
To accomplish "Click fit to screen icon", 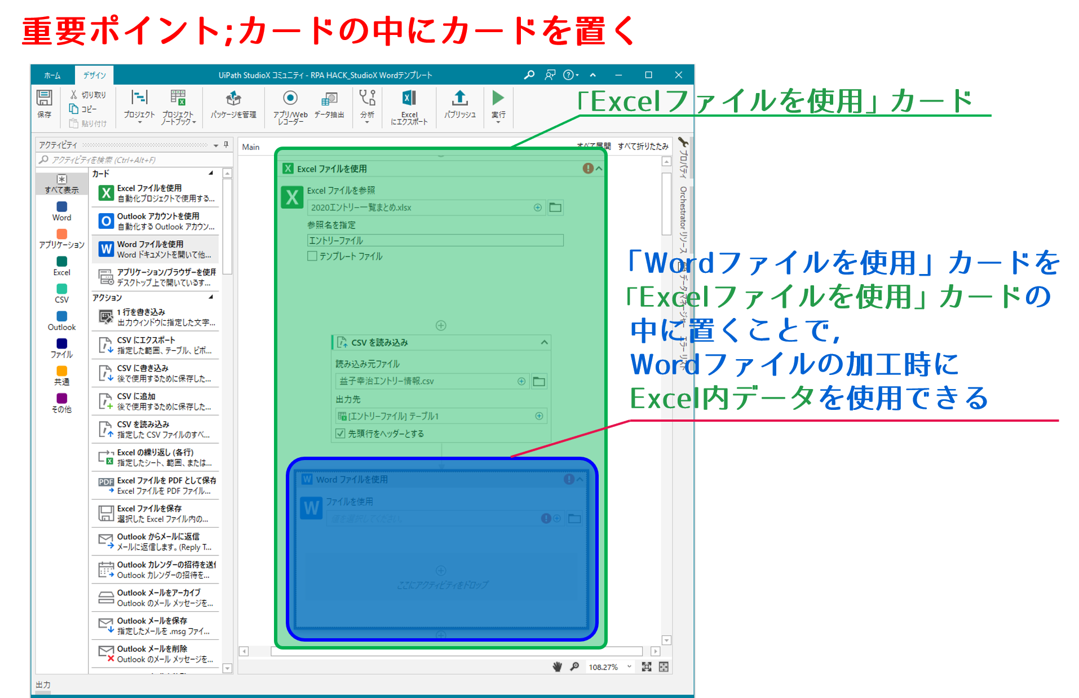I will pos(647,667).
